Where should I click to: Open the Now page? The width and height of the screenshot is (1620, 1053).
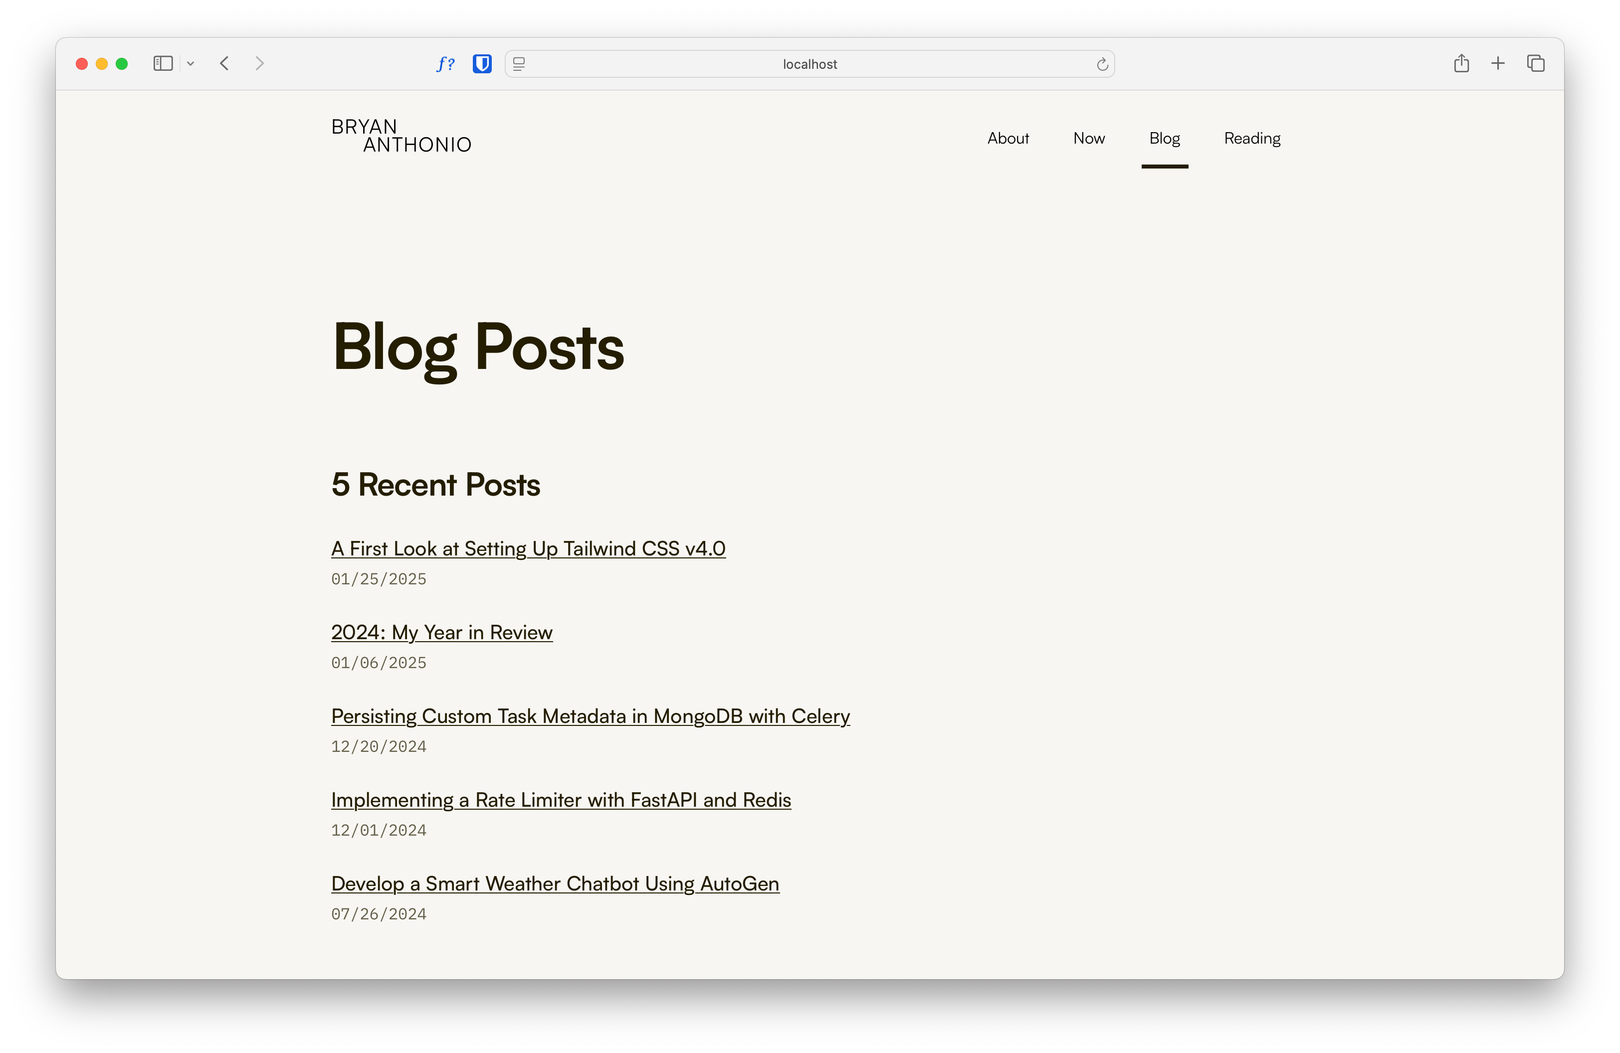[x=1089, y=138]
